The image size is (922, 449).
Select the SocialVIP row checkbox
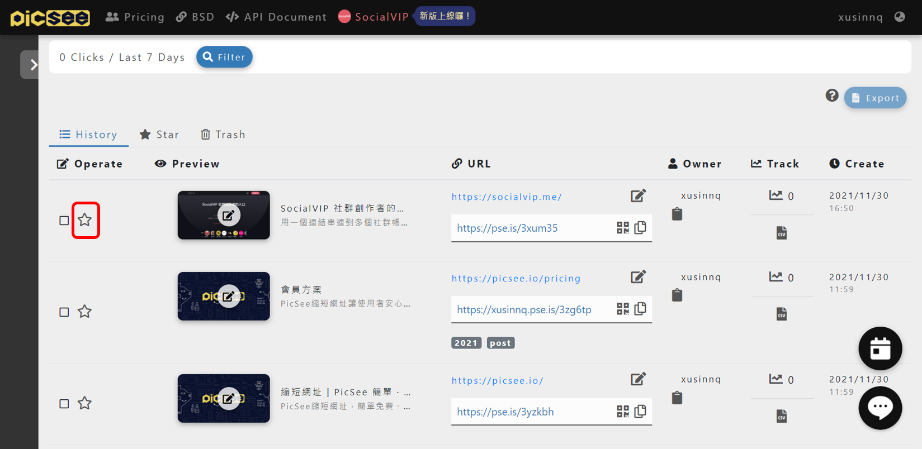(64, 221)
